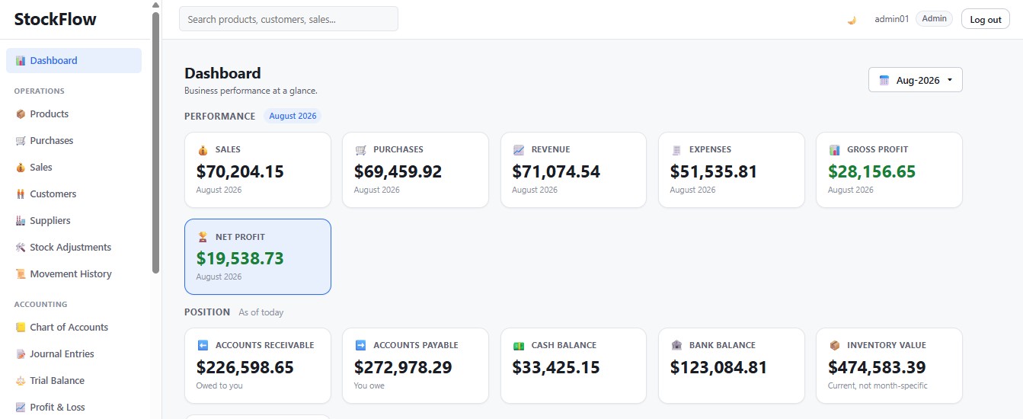Open Dashboard in the sidebar
The width and height of the screenshot is (1023, 419).
[x=74, y=61]
